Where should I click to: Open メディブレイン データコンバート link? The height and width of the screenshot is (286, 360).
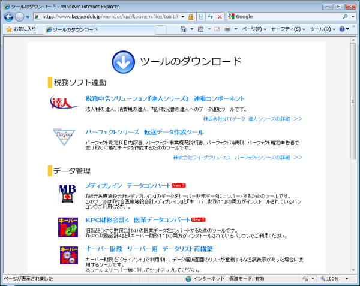pyautogui.click(x=128, y=185)
